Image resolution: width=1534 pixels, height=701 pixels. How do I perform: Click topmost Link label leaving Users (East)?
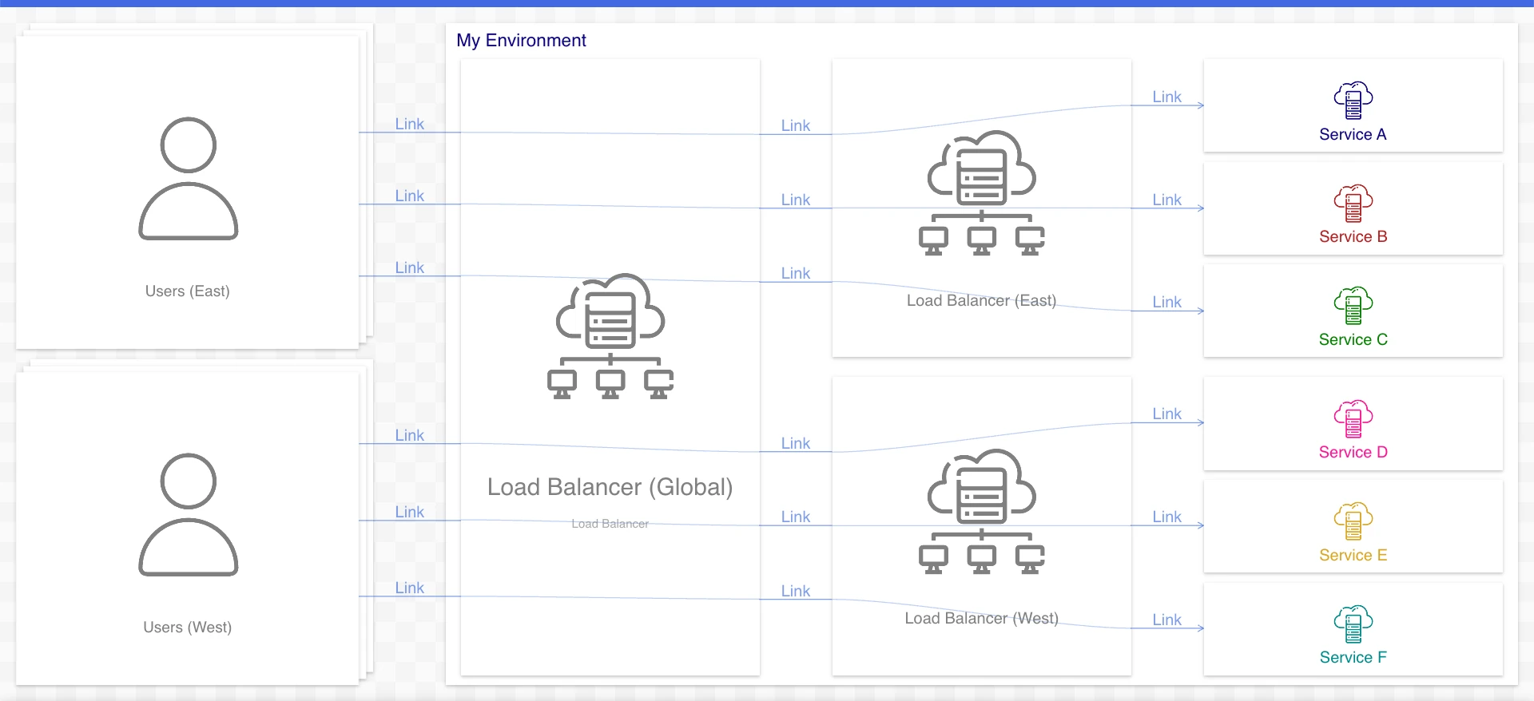pos(409,124)
